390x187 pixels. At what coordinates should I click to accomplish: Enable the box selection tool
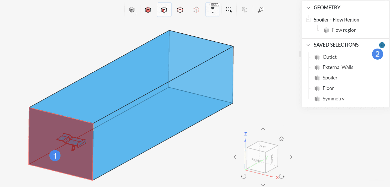[x=229, y=10]
